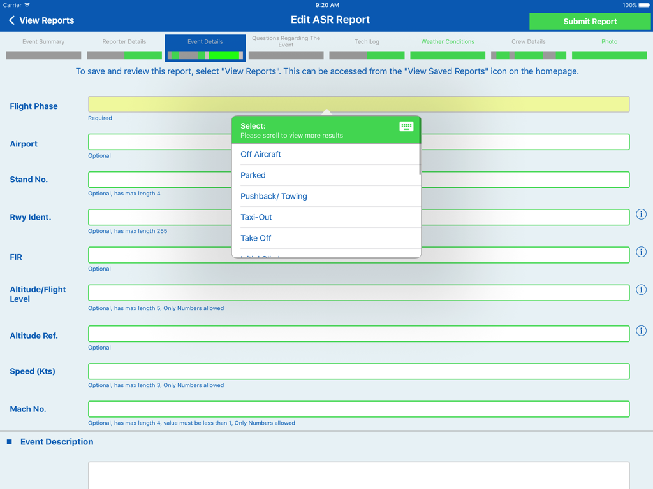Select Pushback/ Towing option
This screenshot has height=489, width=653.
point(326,196)
